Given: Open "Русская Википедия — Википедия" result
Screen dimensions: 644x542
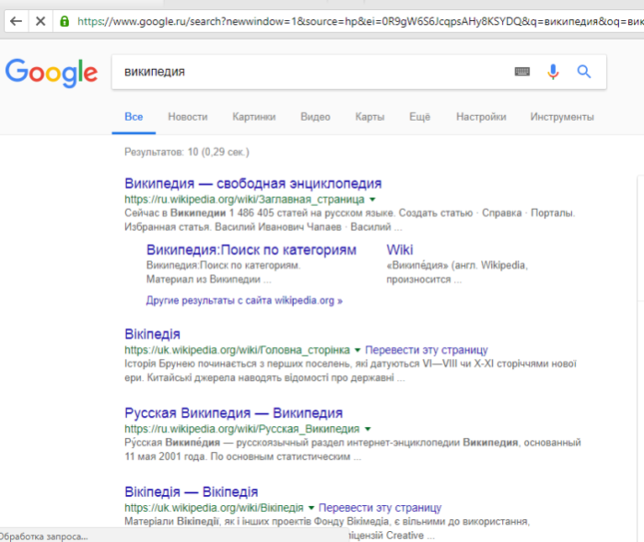Looking at the screenshot, I should pos(234,413).
